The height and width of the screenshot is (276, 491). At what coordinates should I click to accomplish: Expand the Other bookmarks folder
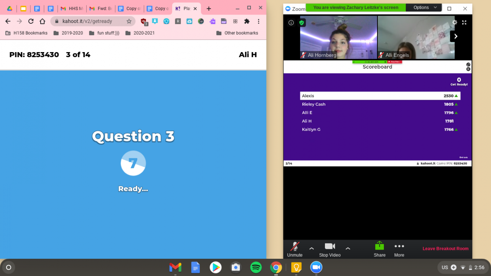pyautogui.click(x=237, y=33)
